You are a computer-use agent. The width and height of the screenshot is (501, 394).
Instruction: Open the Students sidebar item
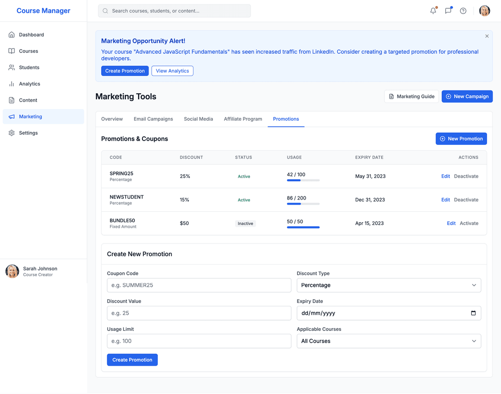[x=29, y=67]
